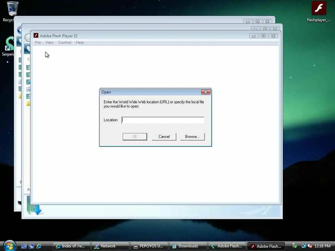Click the network tray icon

tap(304, 246)
